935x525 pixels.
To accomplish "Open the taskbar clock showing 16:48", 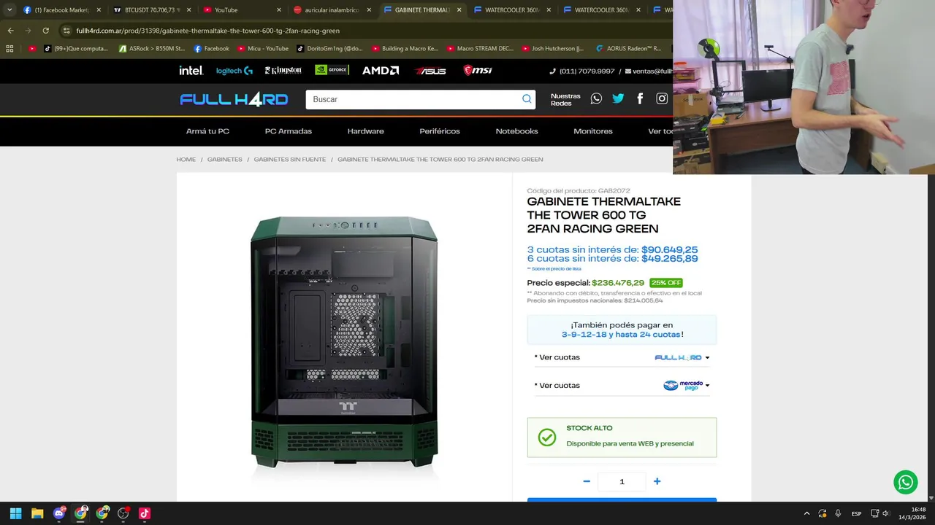I will pos(914,513).
